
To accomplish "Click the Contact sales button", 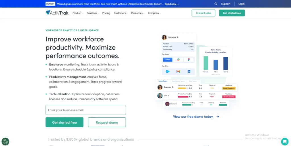I will coord(203,13).
